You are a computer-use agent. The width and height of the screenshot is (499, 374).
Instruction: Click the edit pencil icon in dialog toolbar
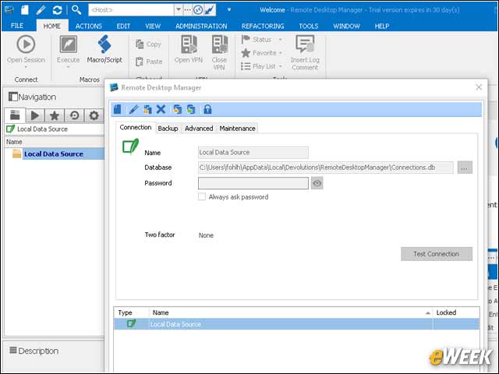[133, 109]
